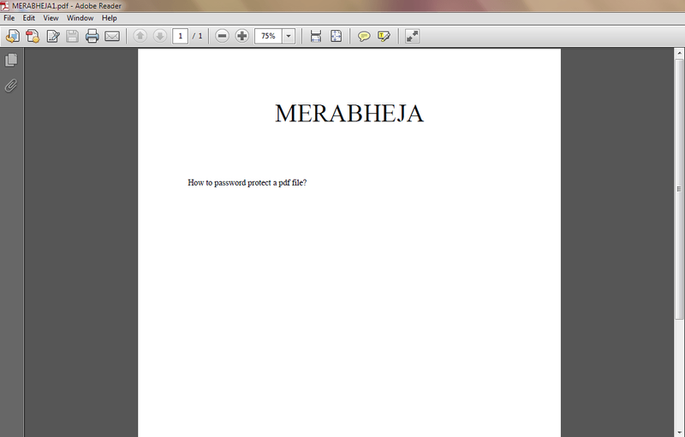Click the 75% zoom value field

point(269,36)
